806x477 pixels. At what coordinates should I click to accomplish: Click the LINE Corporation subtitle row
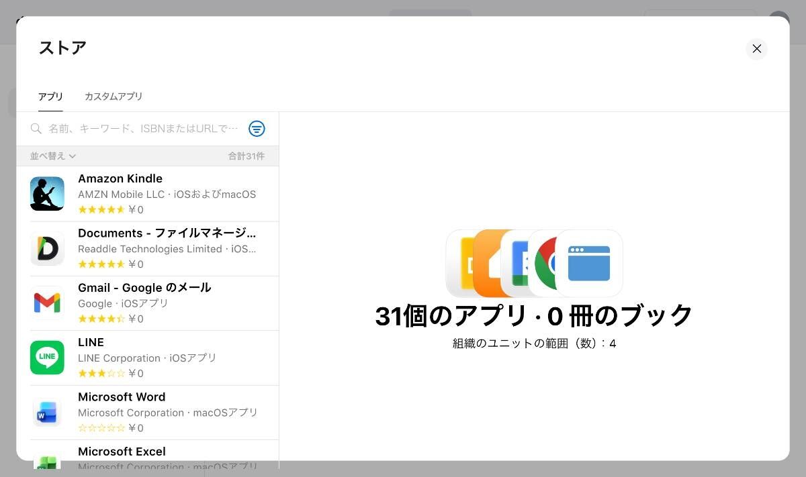click(x=147, y=358)
